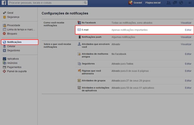Click 'Ativado para 8 de suas 8 páginas'

click(x=130, y=71)
